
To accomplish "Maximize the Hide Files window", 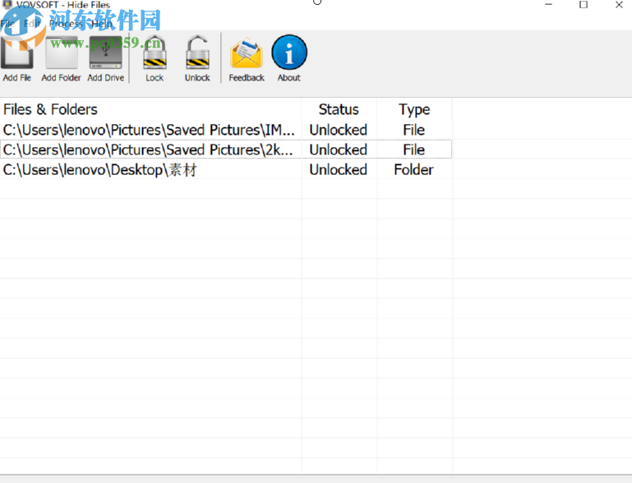I will pos(584,4).
